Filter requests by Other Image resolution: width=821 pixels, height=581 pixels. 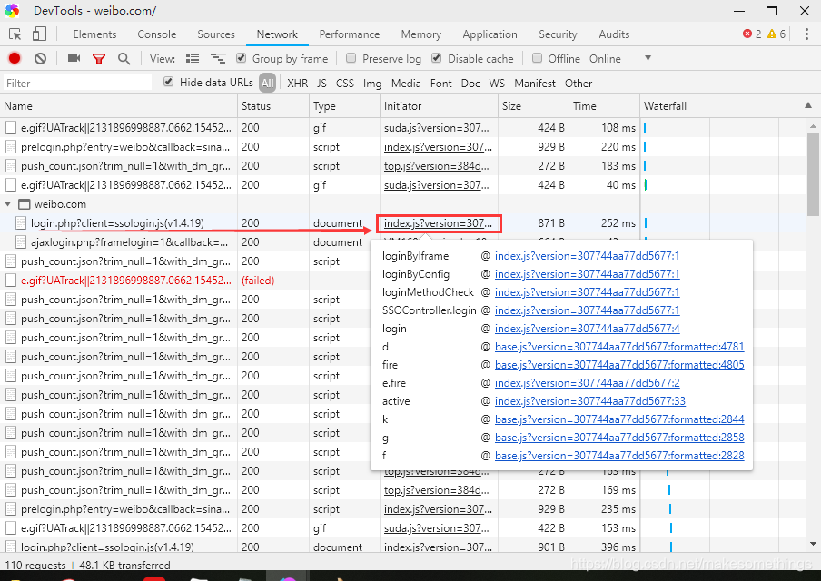point(578,84)
